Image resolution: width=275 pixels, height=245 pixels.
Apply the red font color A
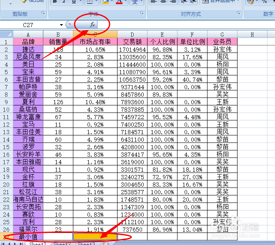pos(119,2)
